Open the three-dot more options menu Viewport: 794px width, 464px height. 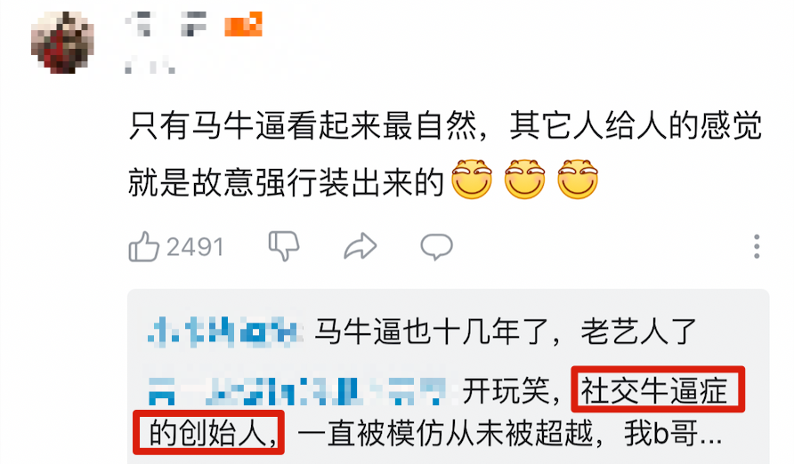click(757, 246)
